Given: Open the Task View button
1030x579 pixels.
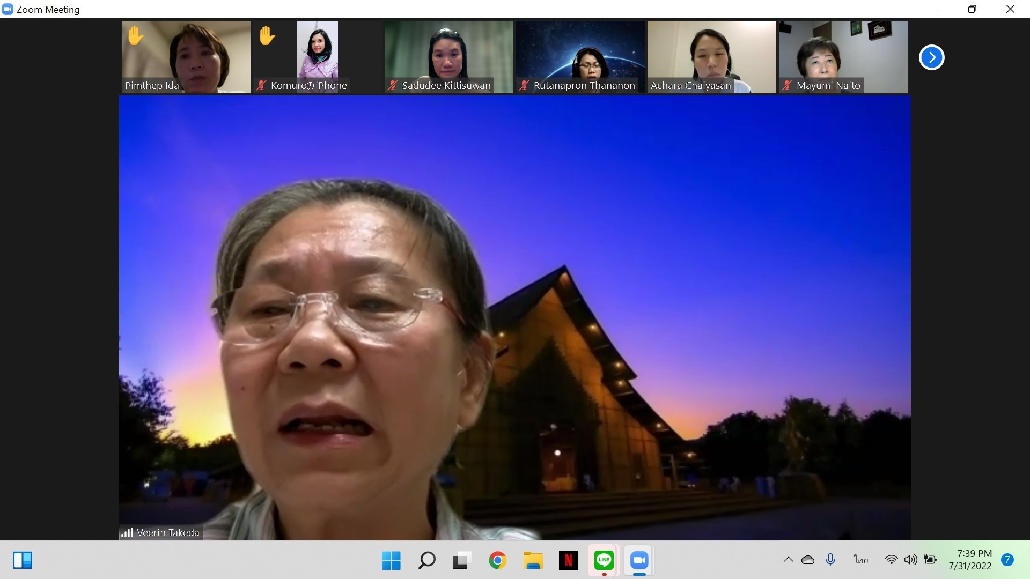Looking at the screenshot, I should (462, 561).
